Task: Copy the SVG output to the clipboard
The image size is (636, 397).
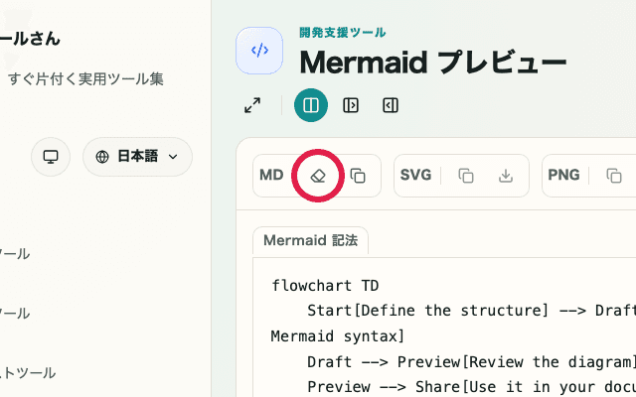Action: pyautogui.click(x=466, y=176)
